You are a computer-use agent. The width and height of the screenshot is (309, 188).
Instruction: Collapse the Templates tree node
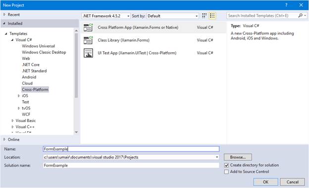point(6,34)
